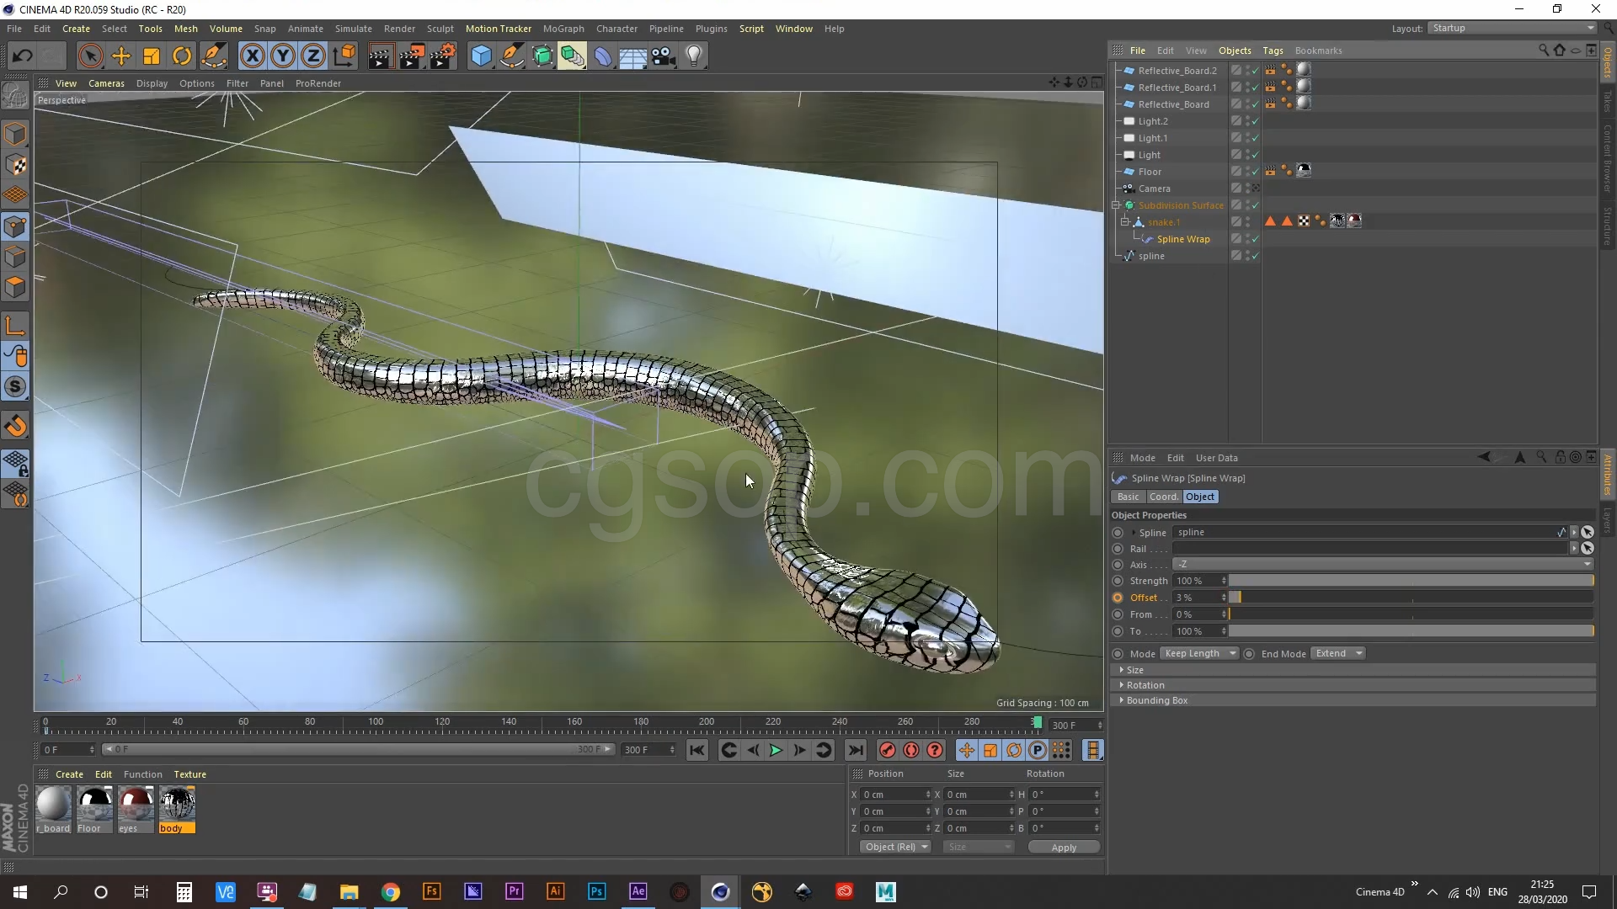Toggle the Offset keyframe circle
Viewport: 1617px width, 909px height.
click(1118, 598)
